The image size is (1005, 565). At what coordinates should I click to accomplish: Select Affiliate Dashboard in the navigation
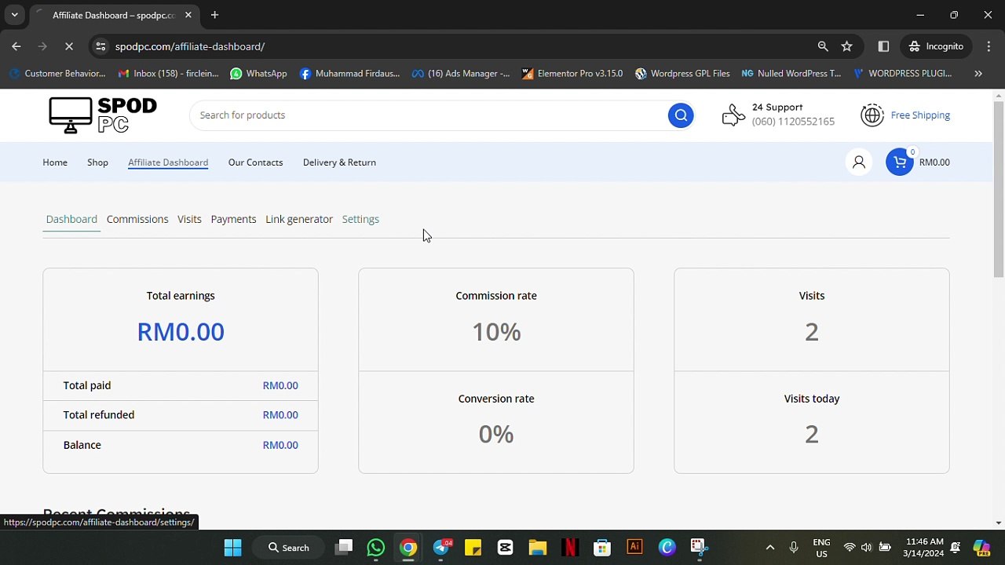168,162
